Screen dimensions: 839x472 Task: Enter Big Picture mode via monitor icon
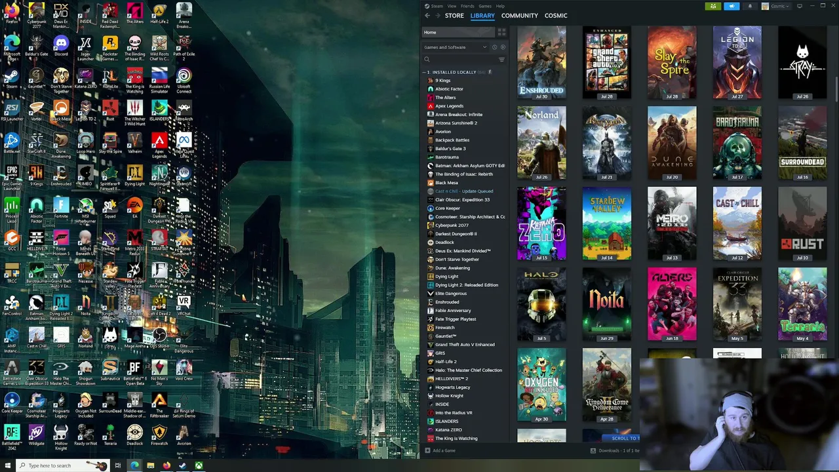pyautogui.click(x=799, y=6)
